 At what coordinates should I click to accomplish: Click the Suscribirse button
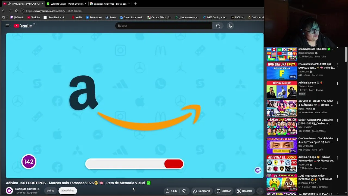coord(68,191)
